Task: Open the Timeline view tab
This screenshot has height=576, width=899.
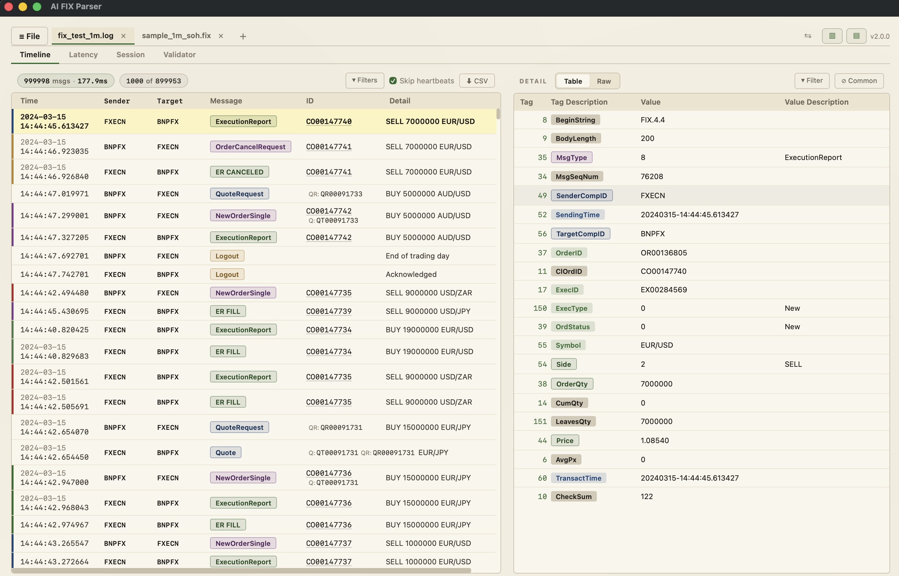Action: point(35,54)
